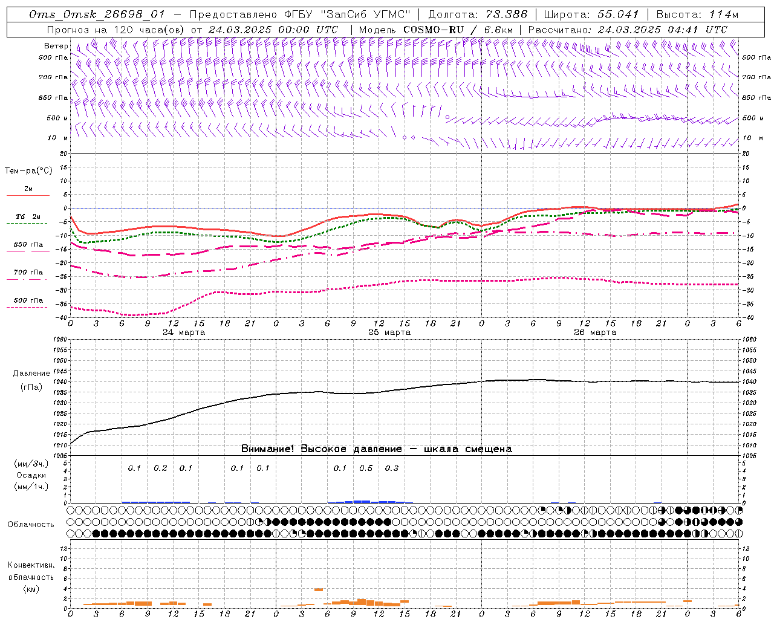This screenshot has width=774, height=619.
Task: Click the Тем-ра(°C) axis title
Action: pyautogui.click(x=28, y=170)
